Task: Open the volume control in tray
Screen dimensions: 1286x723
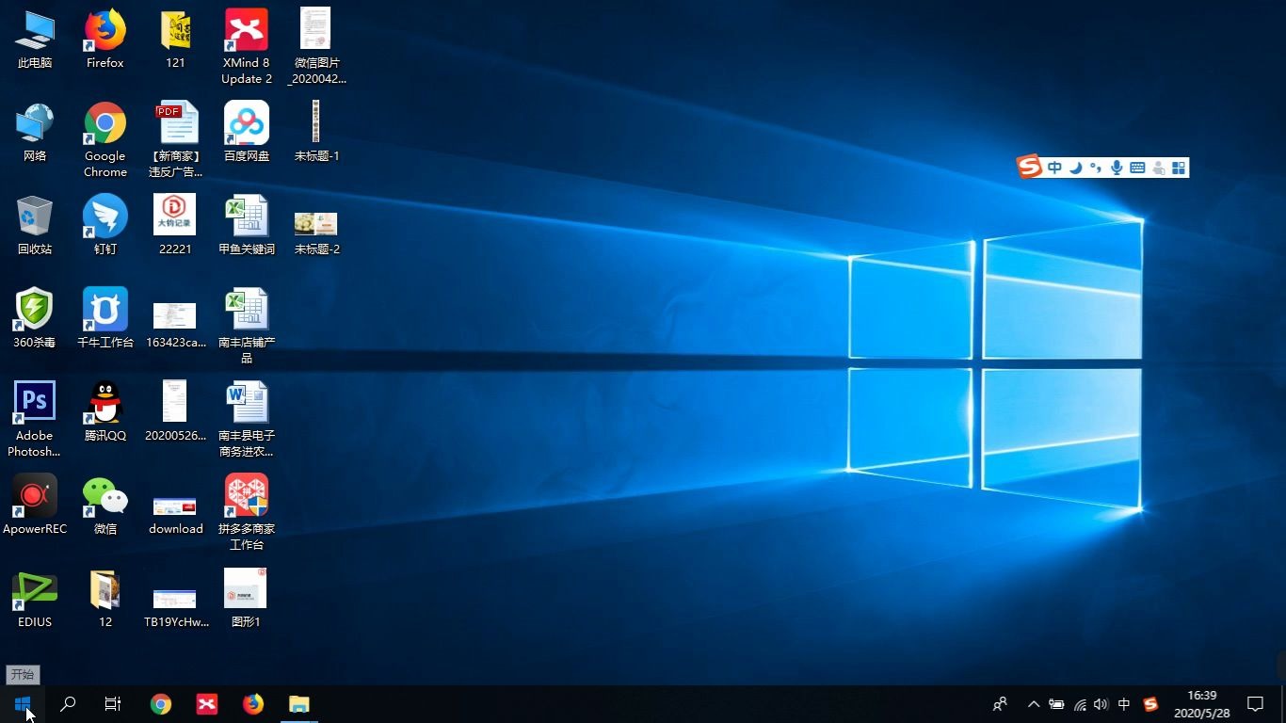Action: point(1101,704)
